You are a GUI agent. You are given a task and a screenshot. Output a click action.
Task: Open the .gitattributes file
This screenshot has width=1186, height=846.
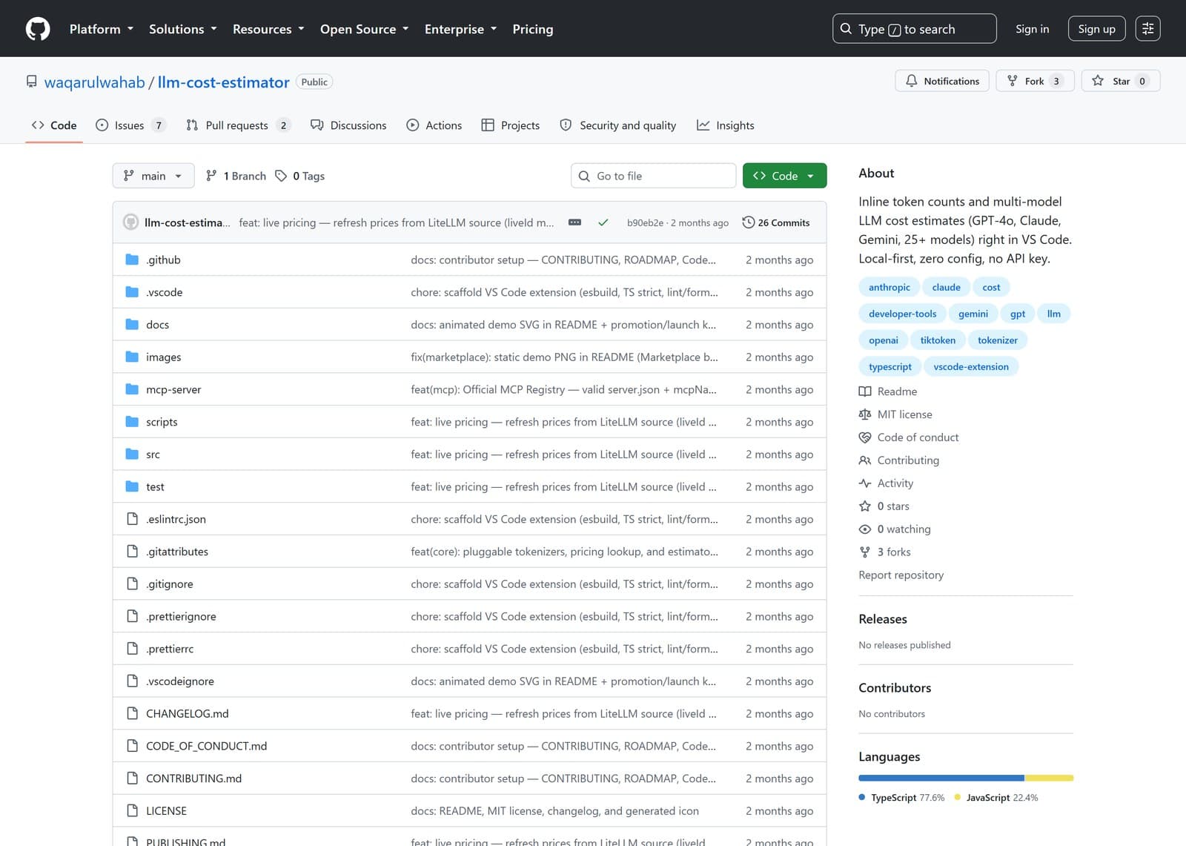177,552
